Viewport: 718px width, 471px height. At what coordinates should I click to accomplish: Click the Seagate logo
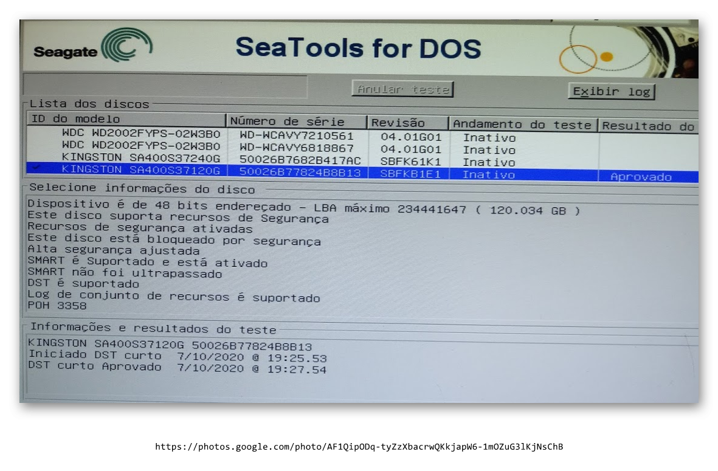coord(93,46)
